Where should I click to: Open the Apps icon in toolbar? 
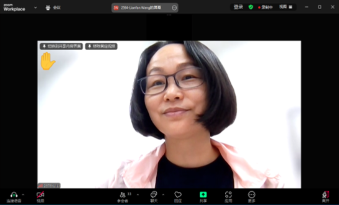[x=228, y=194]
